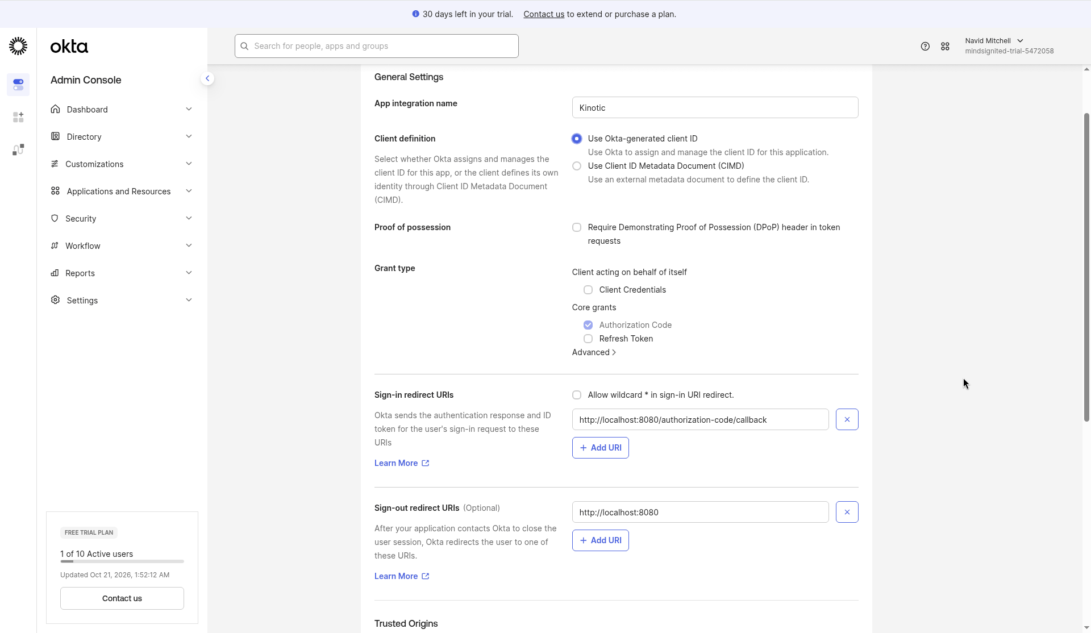Click the Workflow icon in sidebar
This screenshot has width=1091, height=633.
tap(55, 245)
